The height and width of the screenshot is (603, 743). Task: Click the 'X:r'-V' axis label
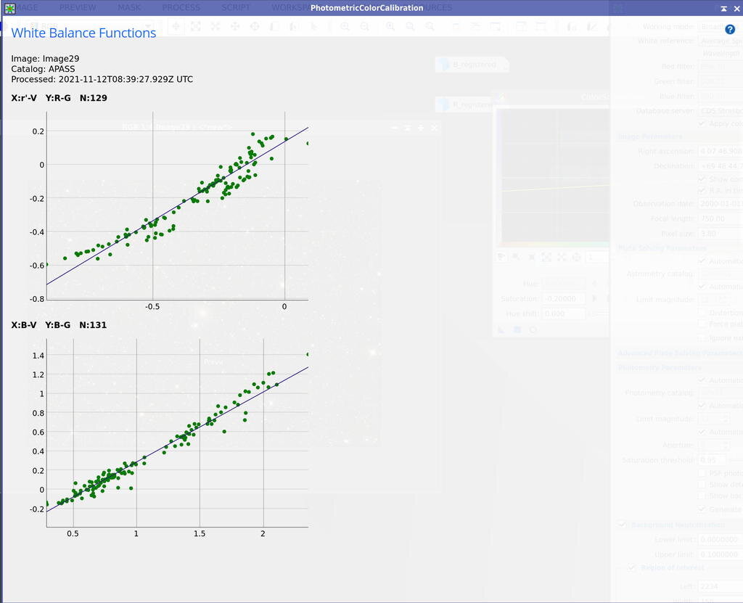tap(24, 98)
